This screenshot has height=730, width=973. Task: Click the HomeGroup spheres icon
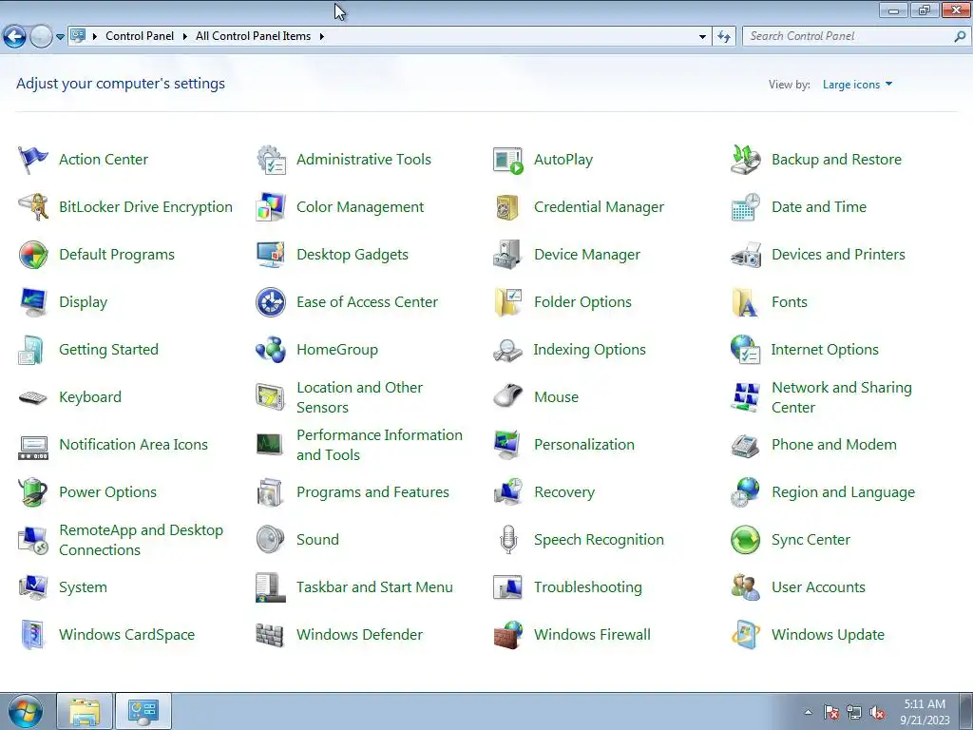pos(271,350)
